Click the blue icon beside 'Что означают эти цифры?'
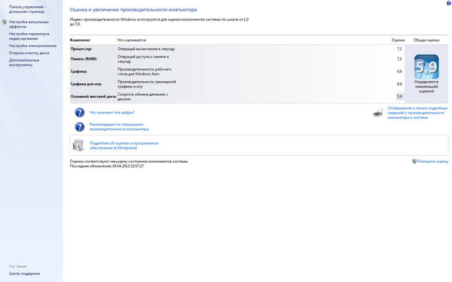 pos(80,112)
